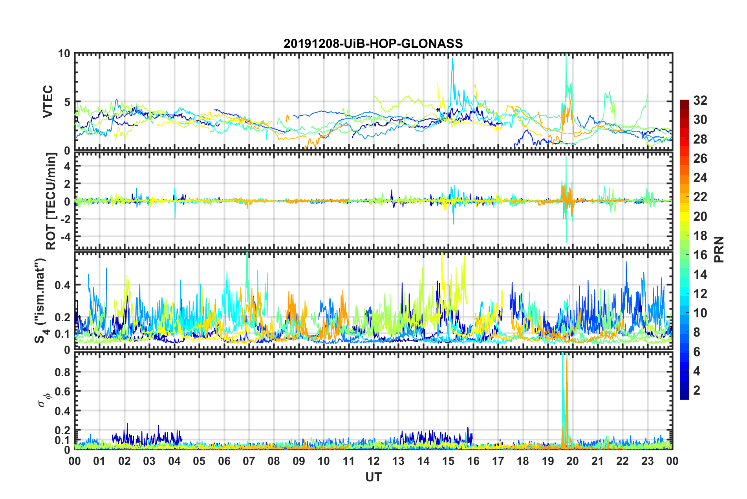Click x-axis tick label 09
The image size is (747, 499).
point(299,461)
